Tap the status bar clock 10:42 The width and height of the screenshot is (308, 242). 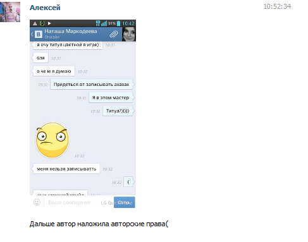[x=128, y=23]
